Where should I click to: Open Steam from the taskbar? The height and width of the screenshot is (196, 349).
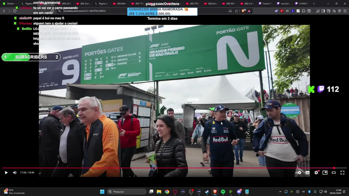coord(207,192)
